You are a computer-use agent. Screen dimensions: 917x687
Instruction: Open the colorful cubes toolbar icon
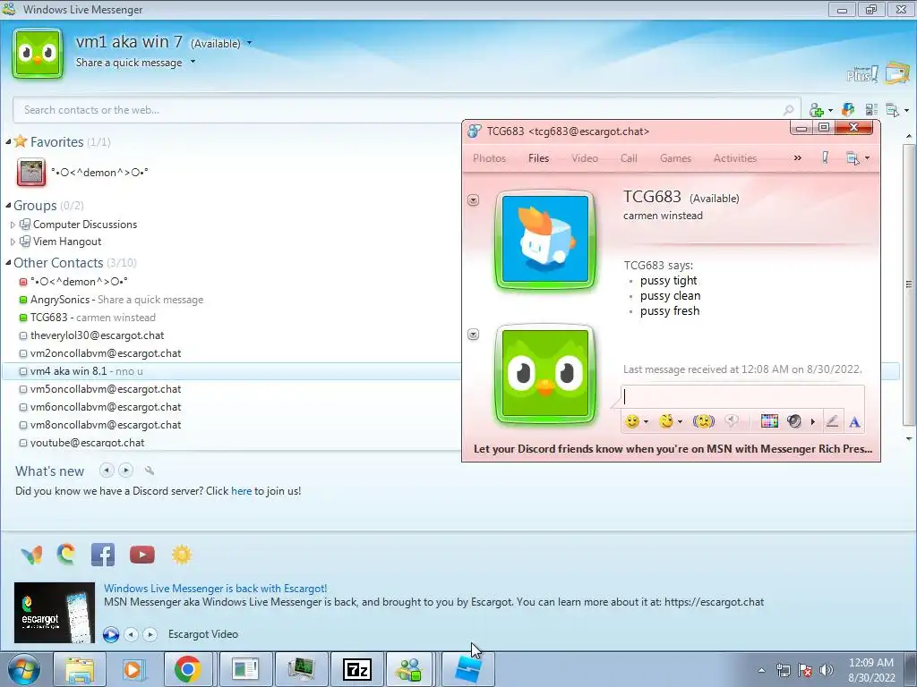848,109
